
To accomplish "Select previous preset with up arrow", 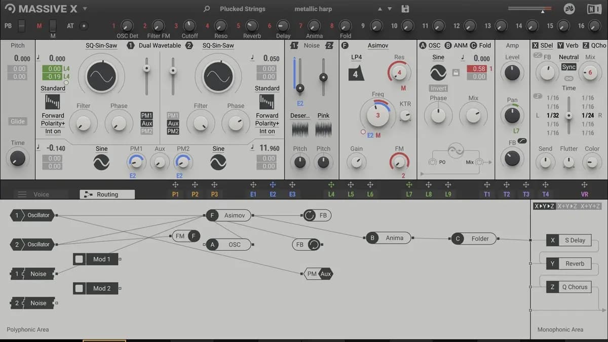I will point(380,9).
